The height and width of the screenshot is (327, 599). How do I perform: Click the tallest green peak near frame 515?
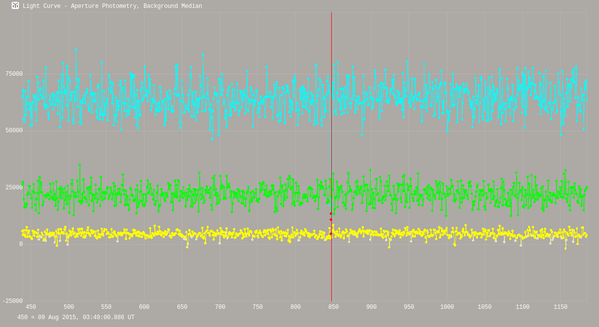tap(79, 165)
